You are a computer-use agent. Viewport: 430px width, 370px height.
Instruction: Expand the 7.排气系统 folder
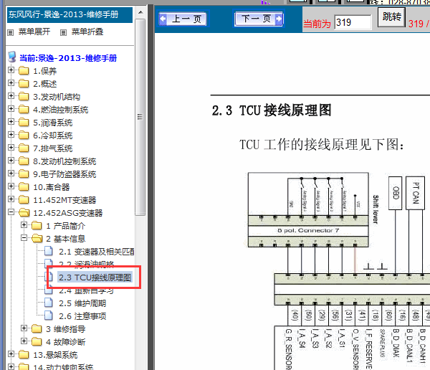[x=11, y=148]
